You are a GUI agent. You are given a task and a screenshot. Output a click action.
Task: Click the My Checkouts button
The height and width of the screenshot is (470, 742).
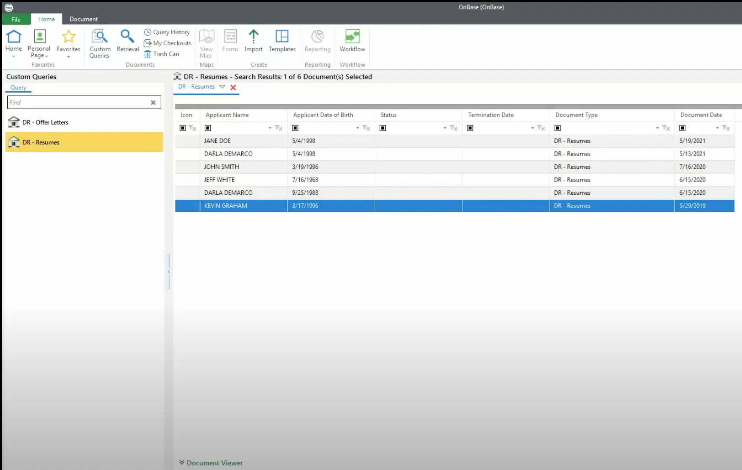tap(167, 43)
